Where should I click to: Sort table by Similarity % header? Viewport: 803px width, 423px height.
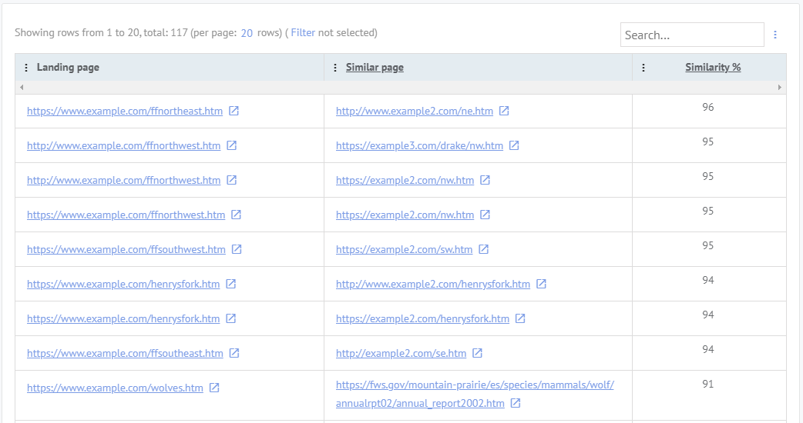[713, 68]
